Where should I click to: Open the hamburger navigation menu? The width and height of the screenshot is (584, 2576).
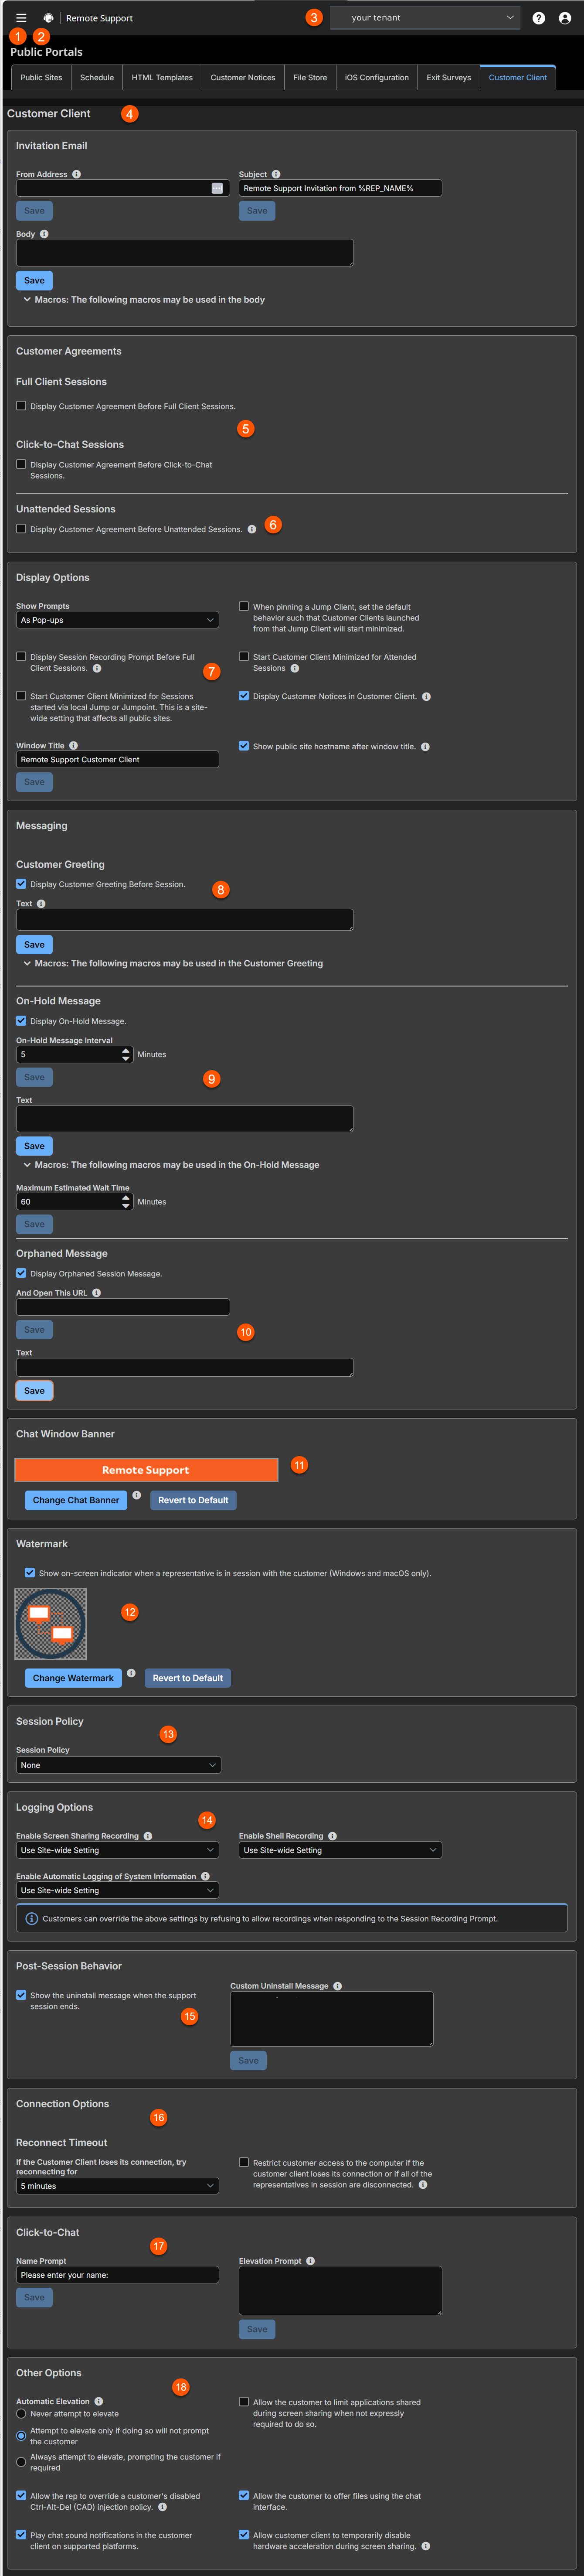pos(21,18)
